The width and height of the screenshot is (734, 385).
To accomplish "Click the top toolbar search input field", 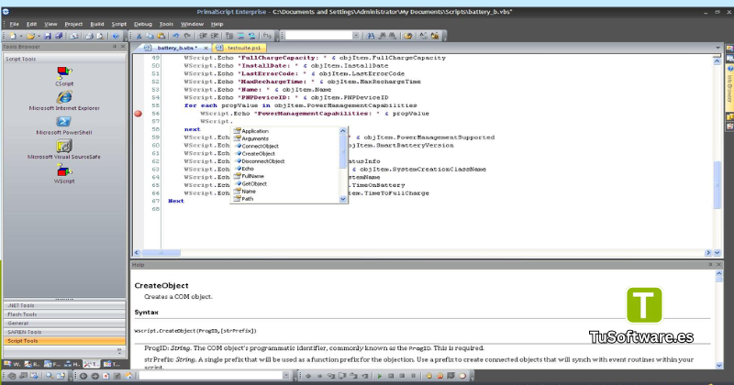I will pyautogui.click(x=318, y=36).
